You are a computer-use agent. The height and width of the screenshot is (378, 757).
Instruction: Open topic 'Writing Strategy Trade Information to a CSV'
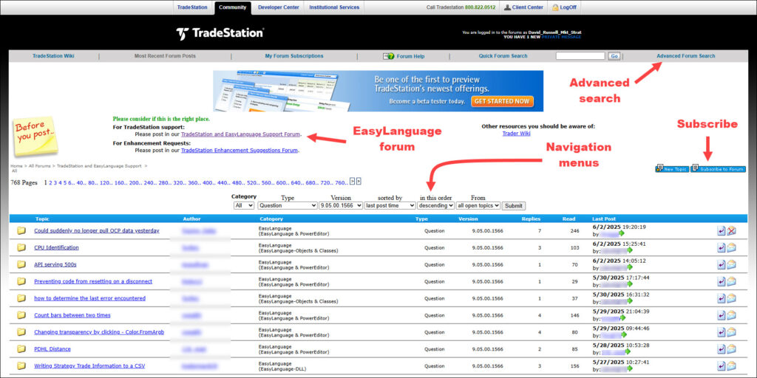tap(89, 365)
